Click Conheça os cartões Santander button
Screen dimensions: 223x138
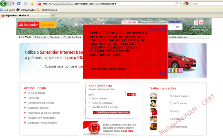click(111, 112)
